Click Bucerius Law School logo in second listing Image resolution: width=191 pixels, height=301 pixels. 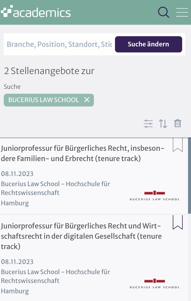(155, 283)
